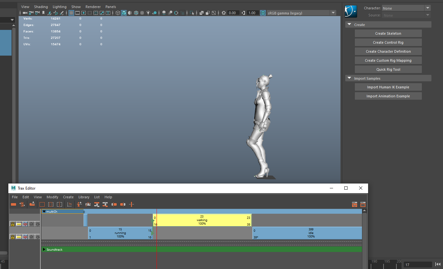
Task: Enable the Character icon on Trax toolbar
Action: click(79, 204)
